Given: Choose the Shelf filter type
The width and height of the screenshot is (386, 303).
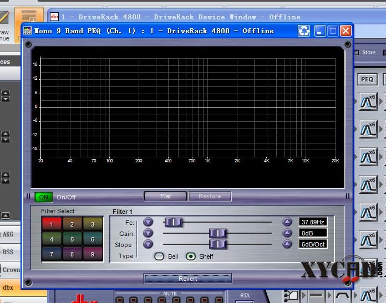Looking at the screenshot, I should point(191,256).
